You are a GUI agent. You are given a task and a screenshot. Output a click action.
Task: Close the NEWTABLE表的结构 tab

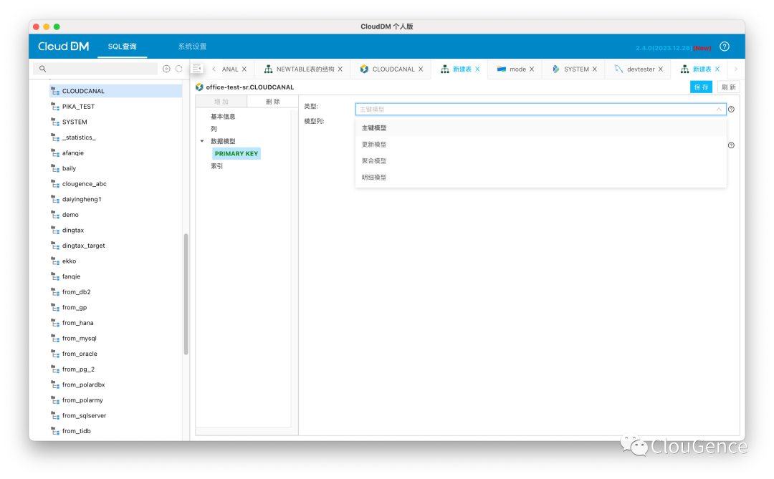pos(340,69)
